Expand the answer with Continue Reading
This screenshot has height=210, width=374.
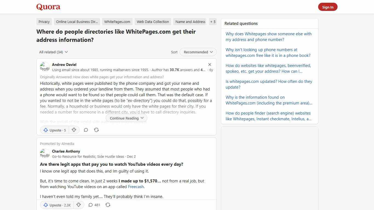click(x=126, y=118)
